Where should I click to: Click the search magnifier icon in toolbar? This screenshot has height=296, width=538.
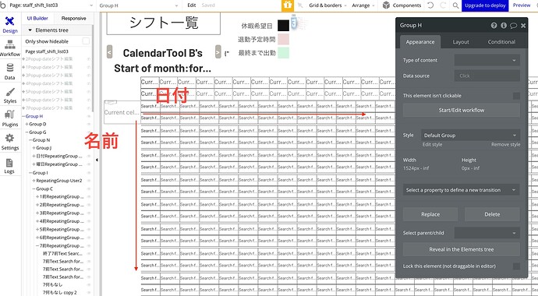455,5
